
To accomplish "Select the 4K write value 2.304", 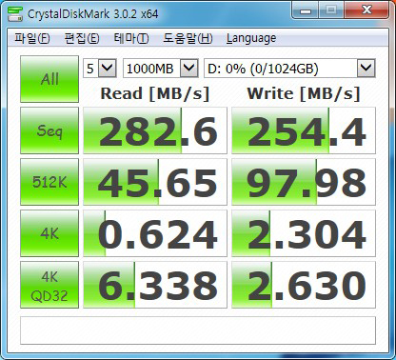I will [x=304, y=233].
